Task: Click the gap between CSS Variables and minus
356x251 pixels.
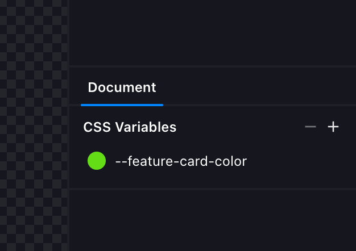Action: (239, 127)
